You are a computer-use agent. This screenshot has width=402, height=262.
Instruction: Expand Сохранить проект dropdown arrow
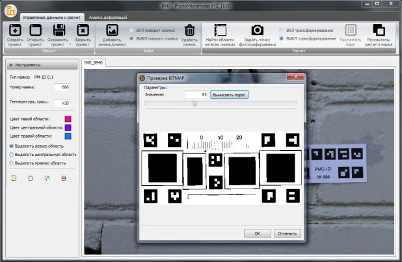pos(70,45)
